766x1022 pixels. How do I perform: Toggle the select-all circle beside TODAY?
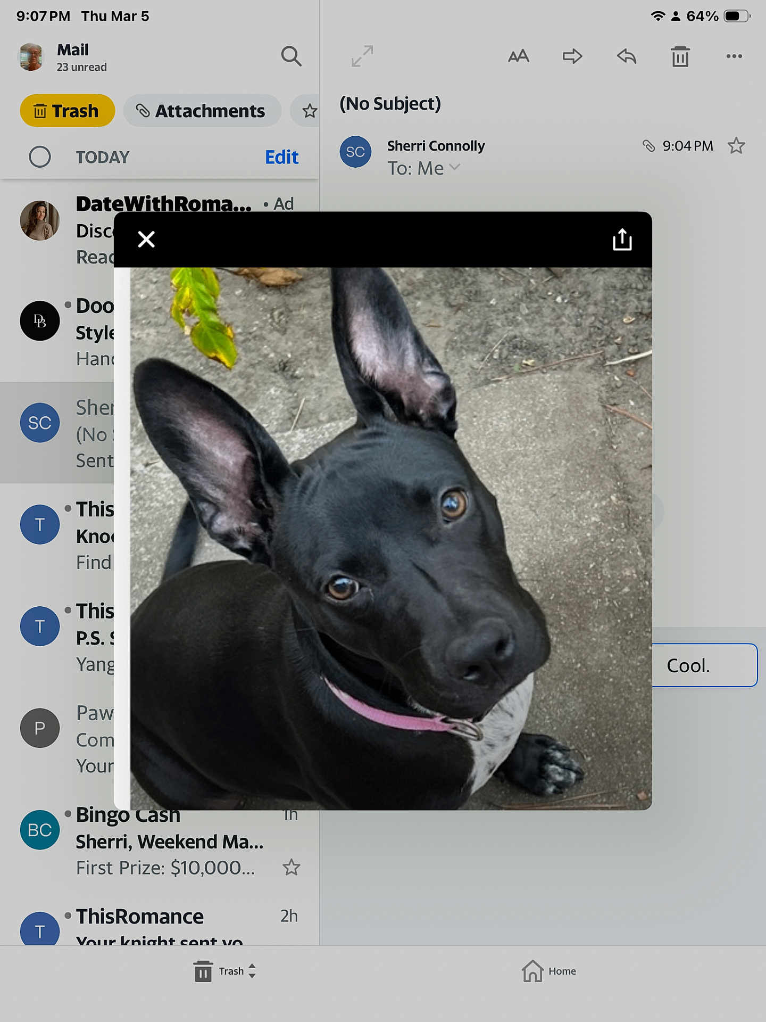point(40,157)
